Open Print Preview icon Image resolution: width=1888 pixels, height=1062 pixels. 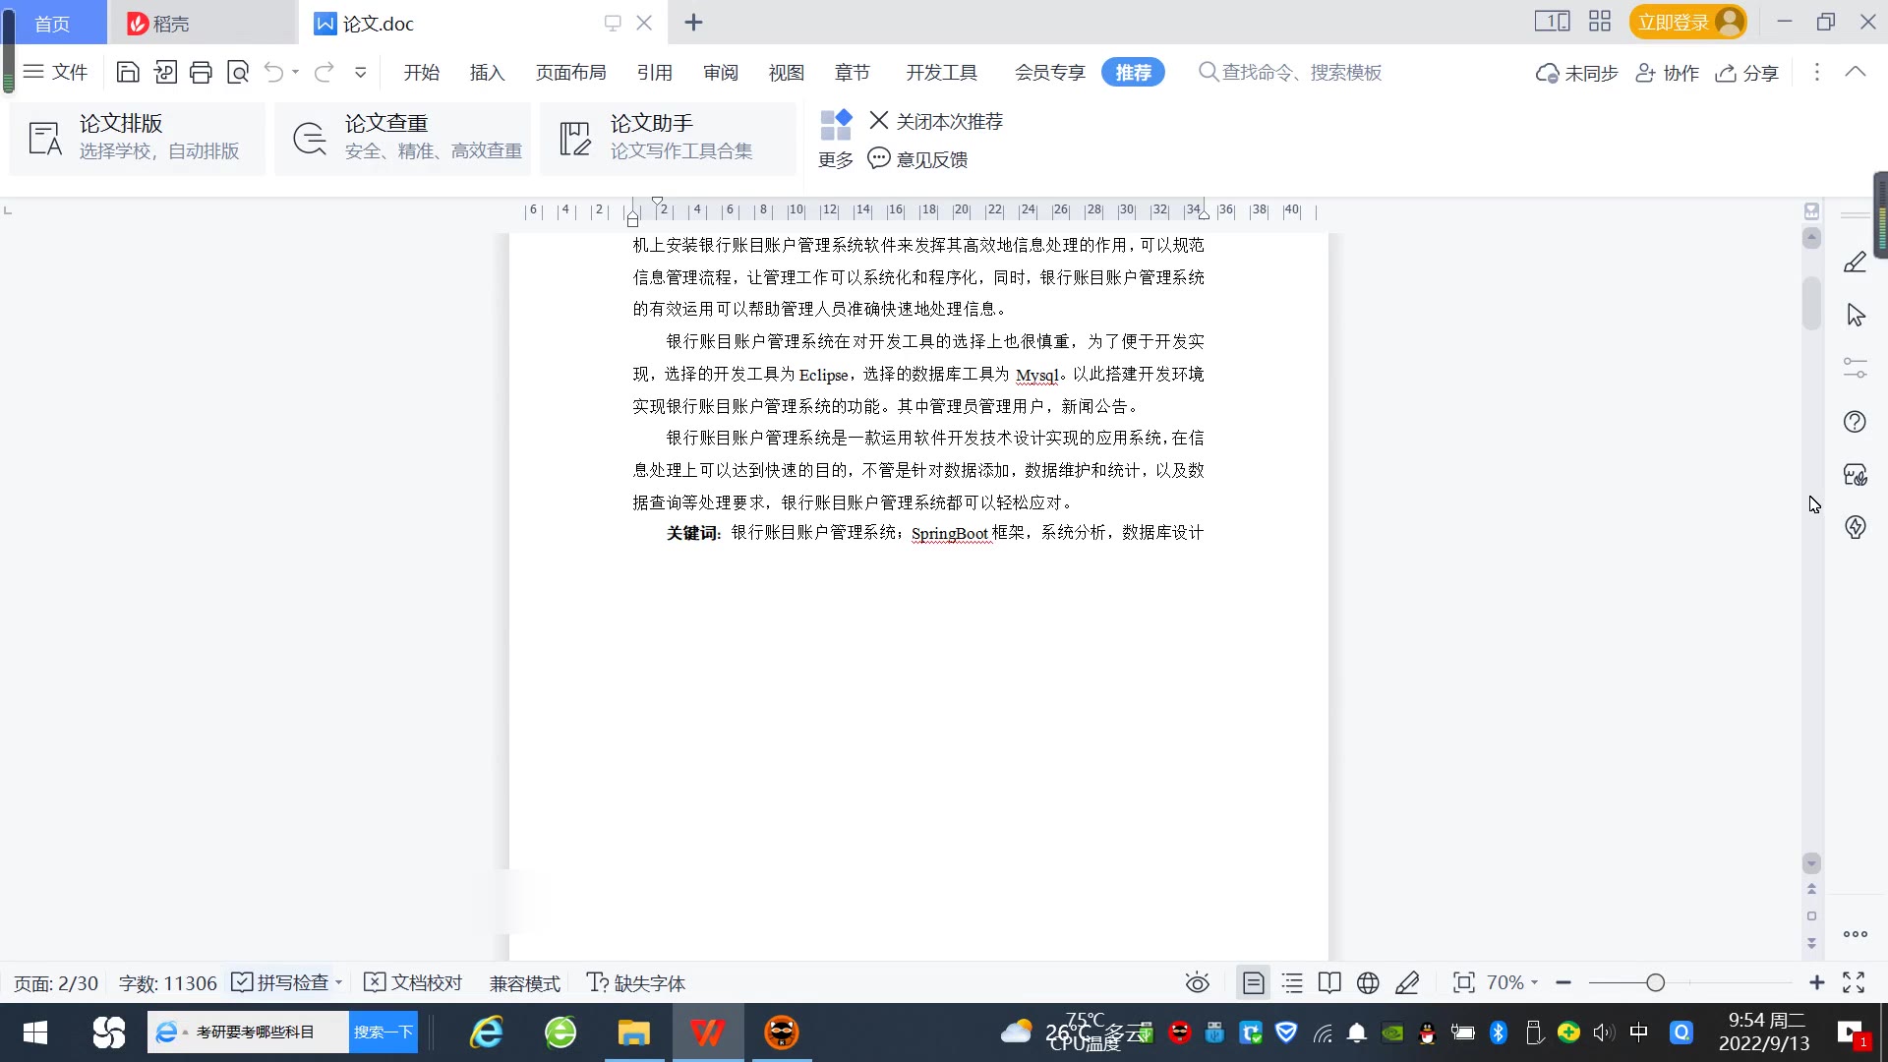238,72
